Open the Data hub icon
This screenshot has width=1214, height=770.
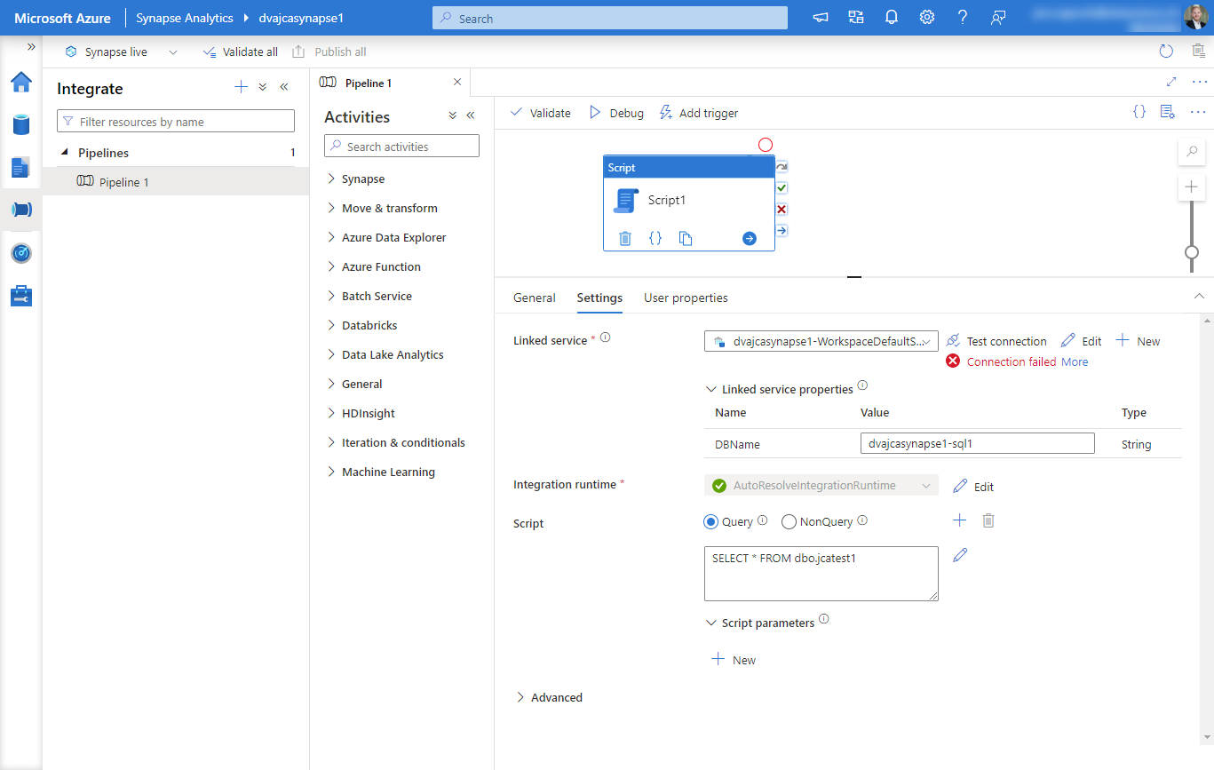point(21,124)
